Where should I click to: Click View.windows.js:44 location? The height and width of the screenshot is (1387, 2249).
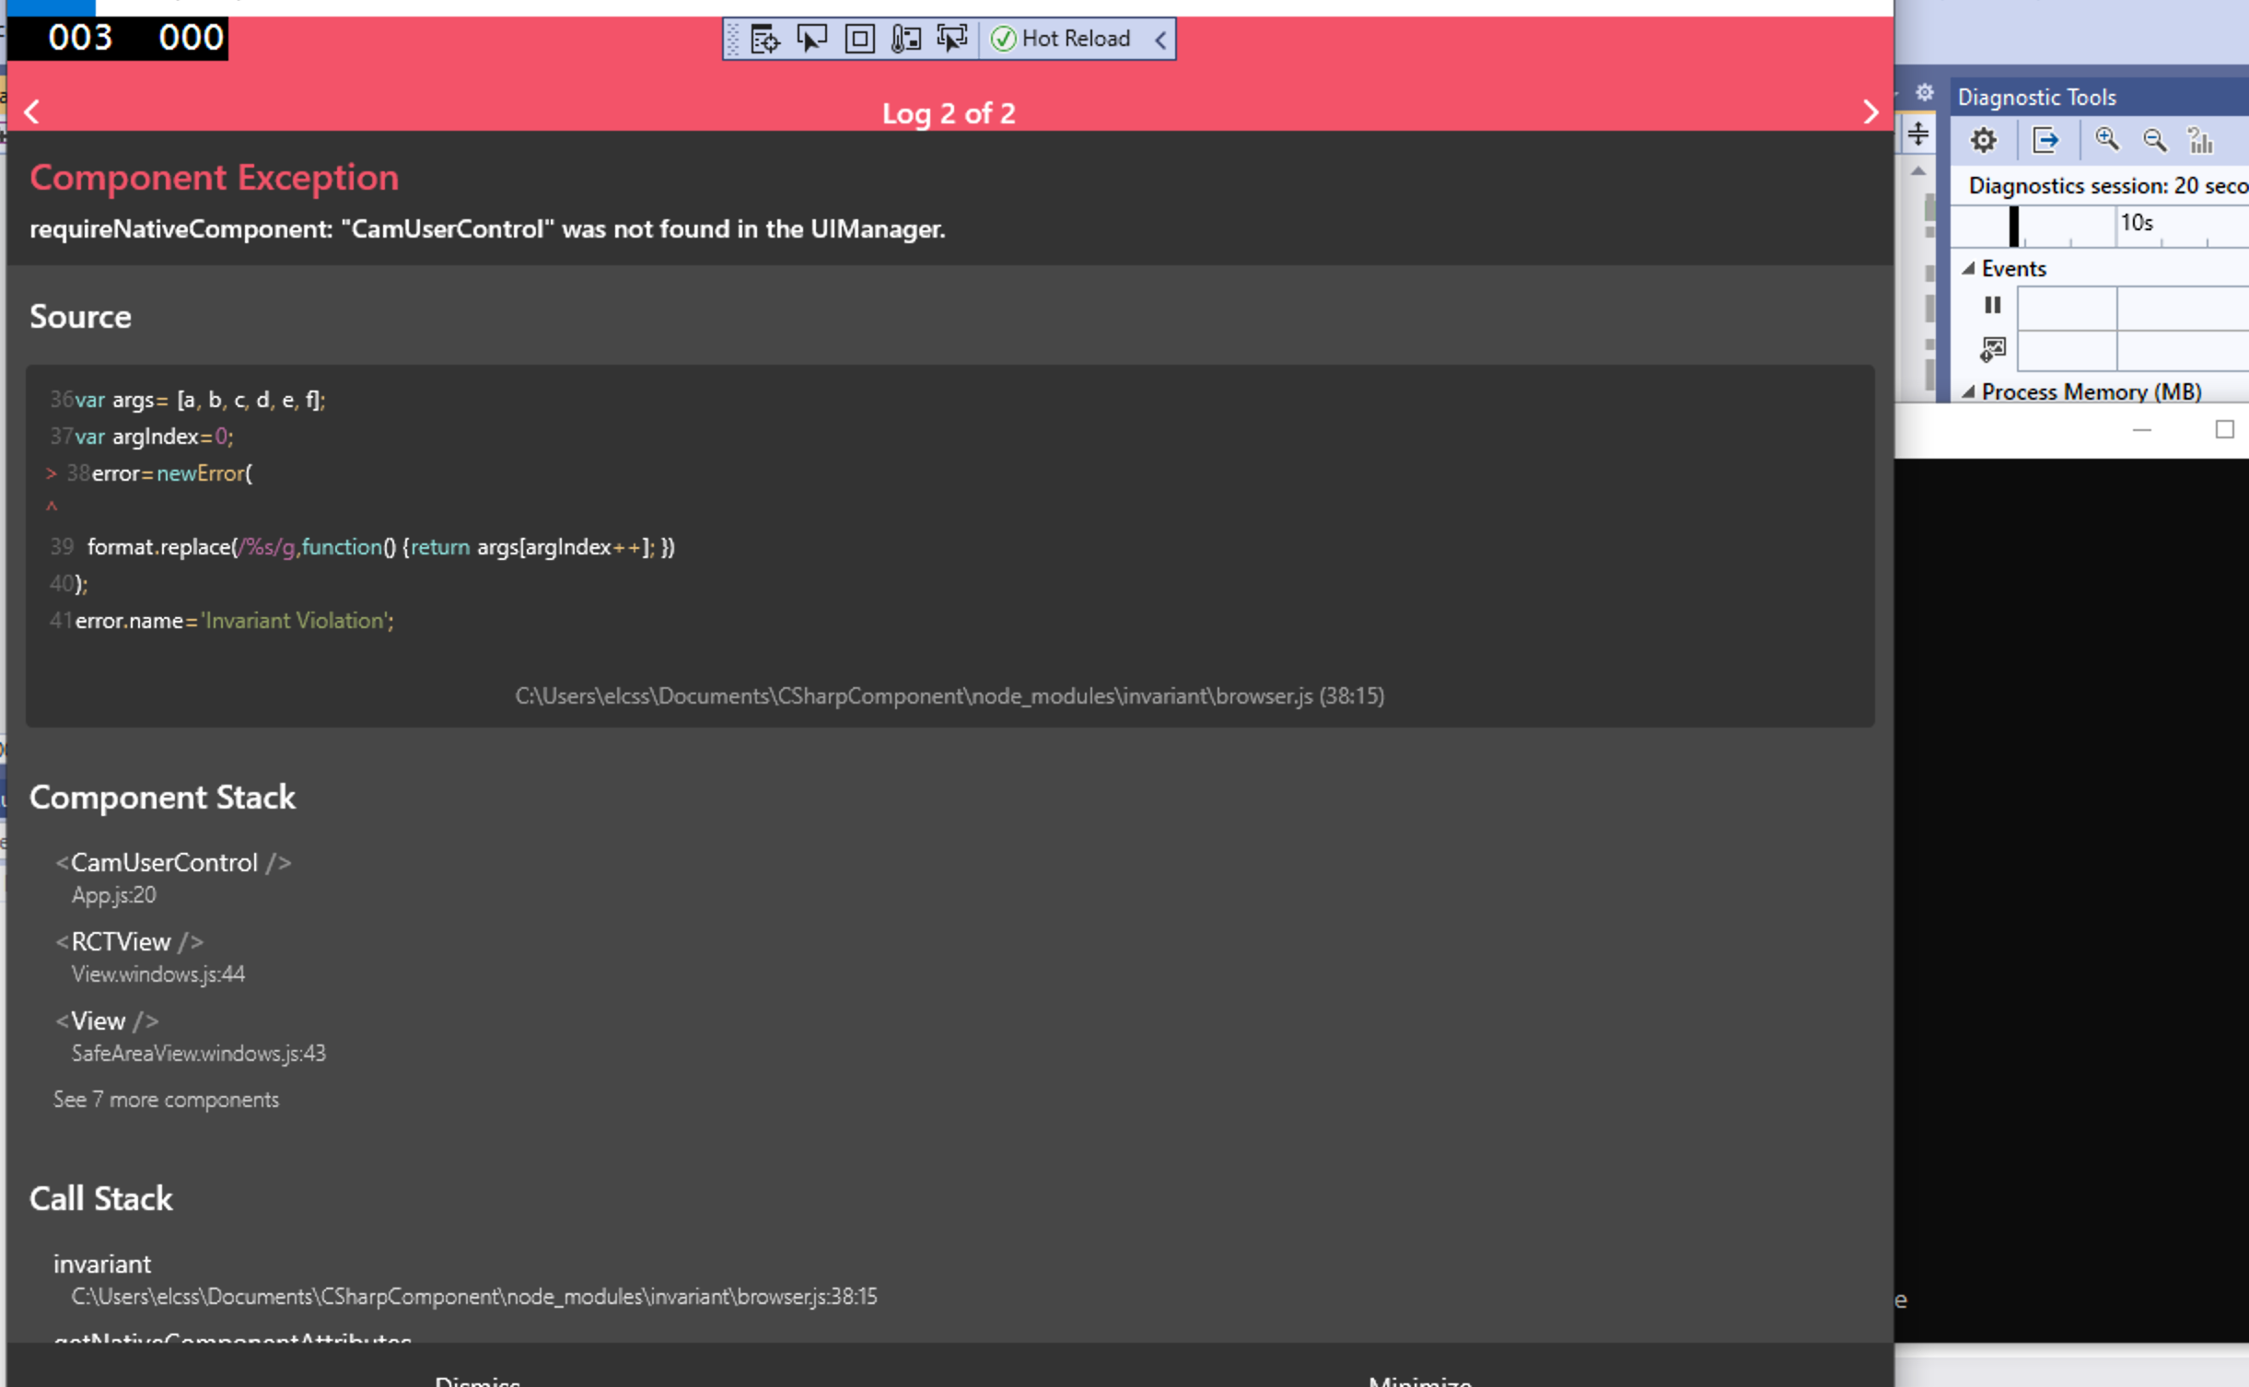pyautogui.click(x=158, y=973)
